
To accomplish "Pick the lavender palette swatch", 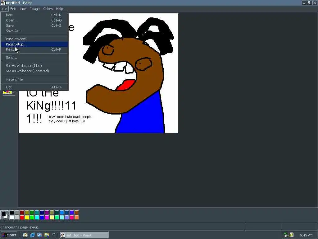I will coord(67,218).
